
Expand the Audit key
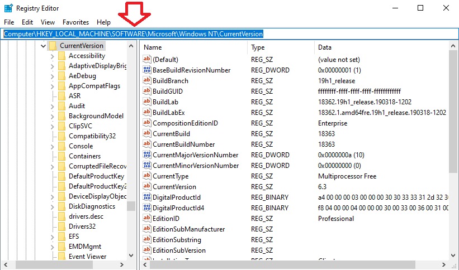tap(53, 106)
